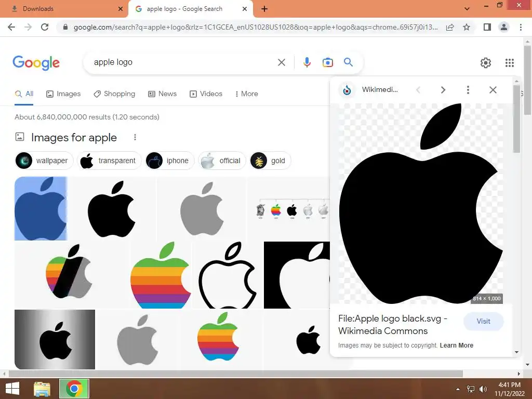The height and width of the screenshot is (399, 532).
Task: Clear the search box with the X
Action: (281, 62)
